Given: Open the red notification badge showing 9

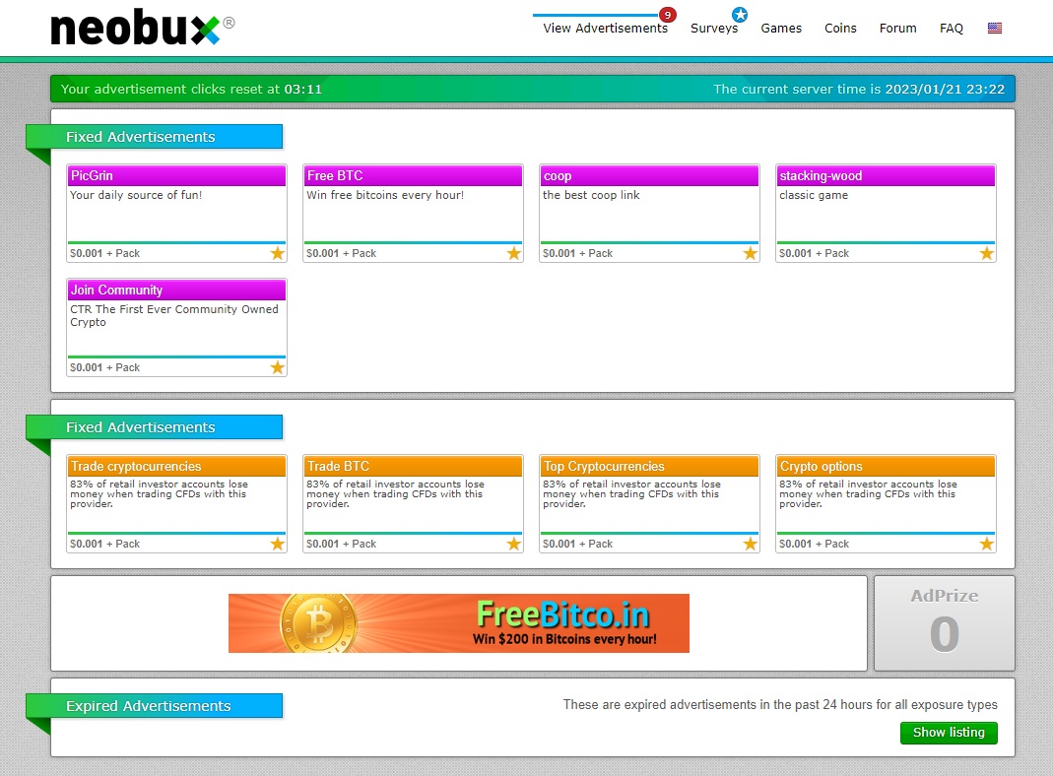Looking at the screenshot, I should coord(667,15).
